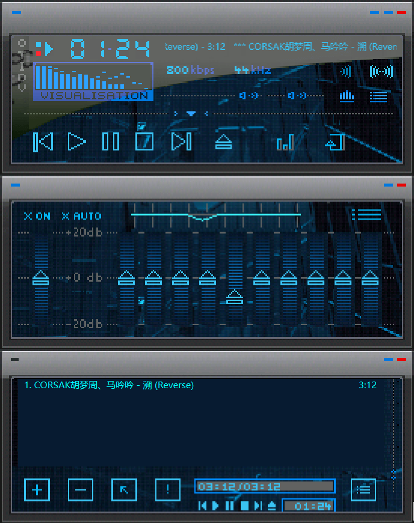This screenshot has height=523, width=414.
Task: Skip to next track in main window
Action: (182, 142)
